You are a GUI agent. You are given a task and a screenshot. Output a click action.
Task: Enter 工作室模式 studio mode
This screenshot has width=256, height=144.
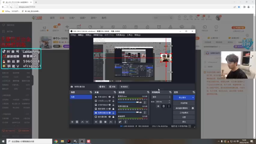[184, 113]
